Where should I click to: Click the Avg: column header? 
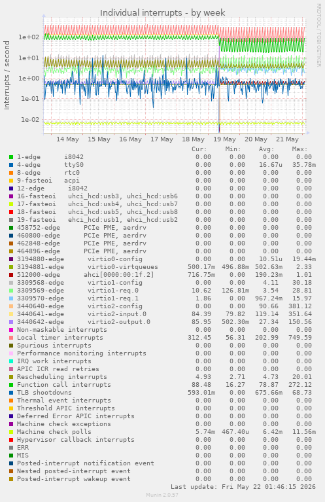(266, 149)
